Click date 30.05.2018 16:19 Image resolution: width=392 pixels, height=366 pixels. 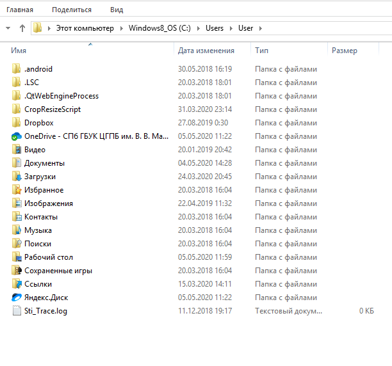pyautogui.click(x=205, y=69)
